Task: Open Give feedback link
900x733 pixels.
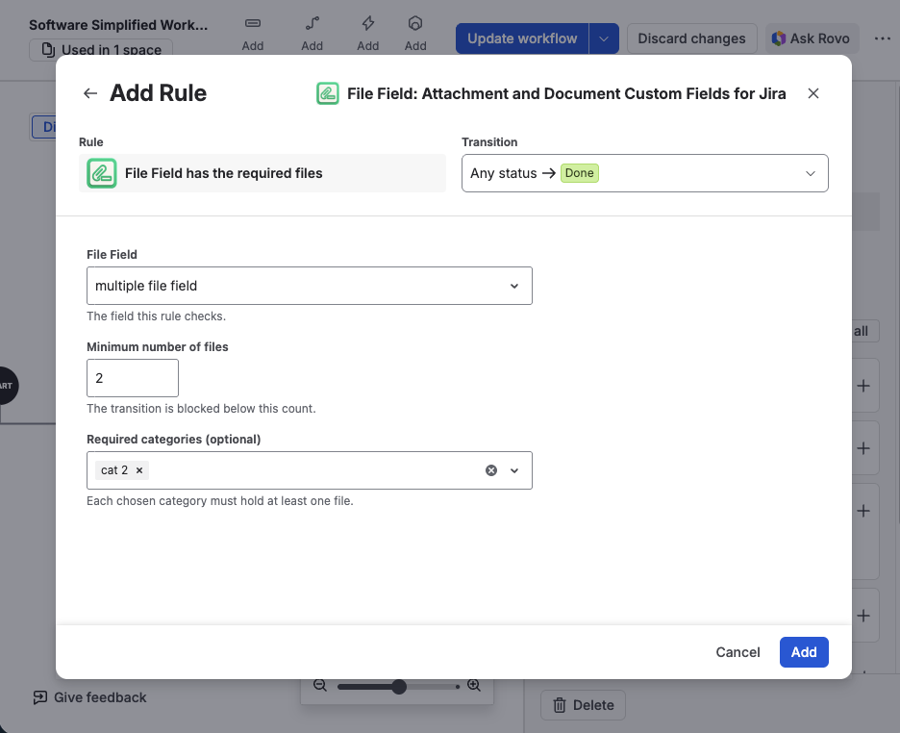Action: coord(89,697)
